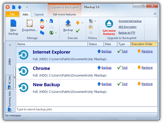Sort jobs by the Name column header
The width and height of the screenshot is (163, 123).
[x=52, y=44]
